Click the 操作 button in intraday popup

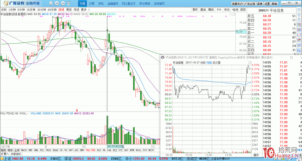coord(256,155)
